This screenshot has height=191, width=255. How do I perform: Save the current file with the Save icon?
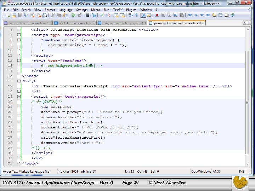(x=20, y=15)
